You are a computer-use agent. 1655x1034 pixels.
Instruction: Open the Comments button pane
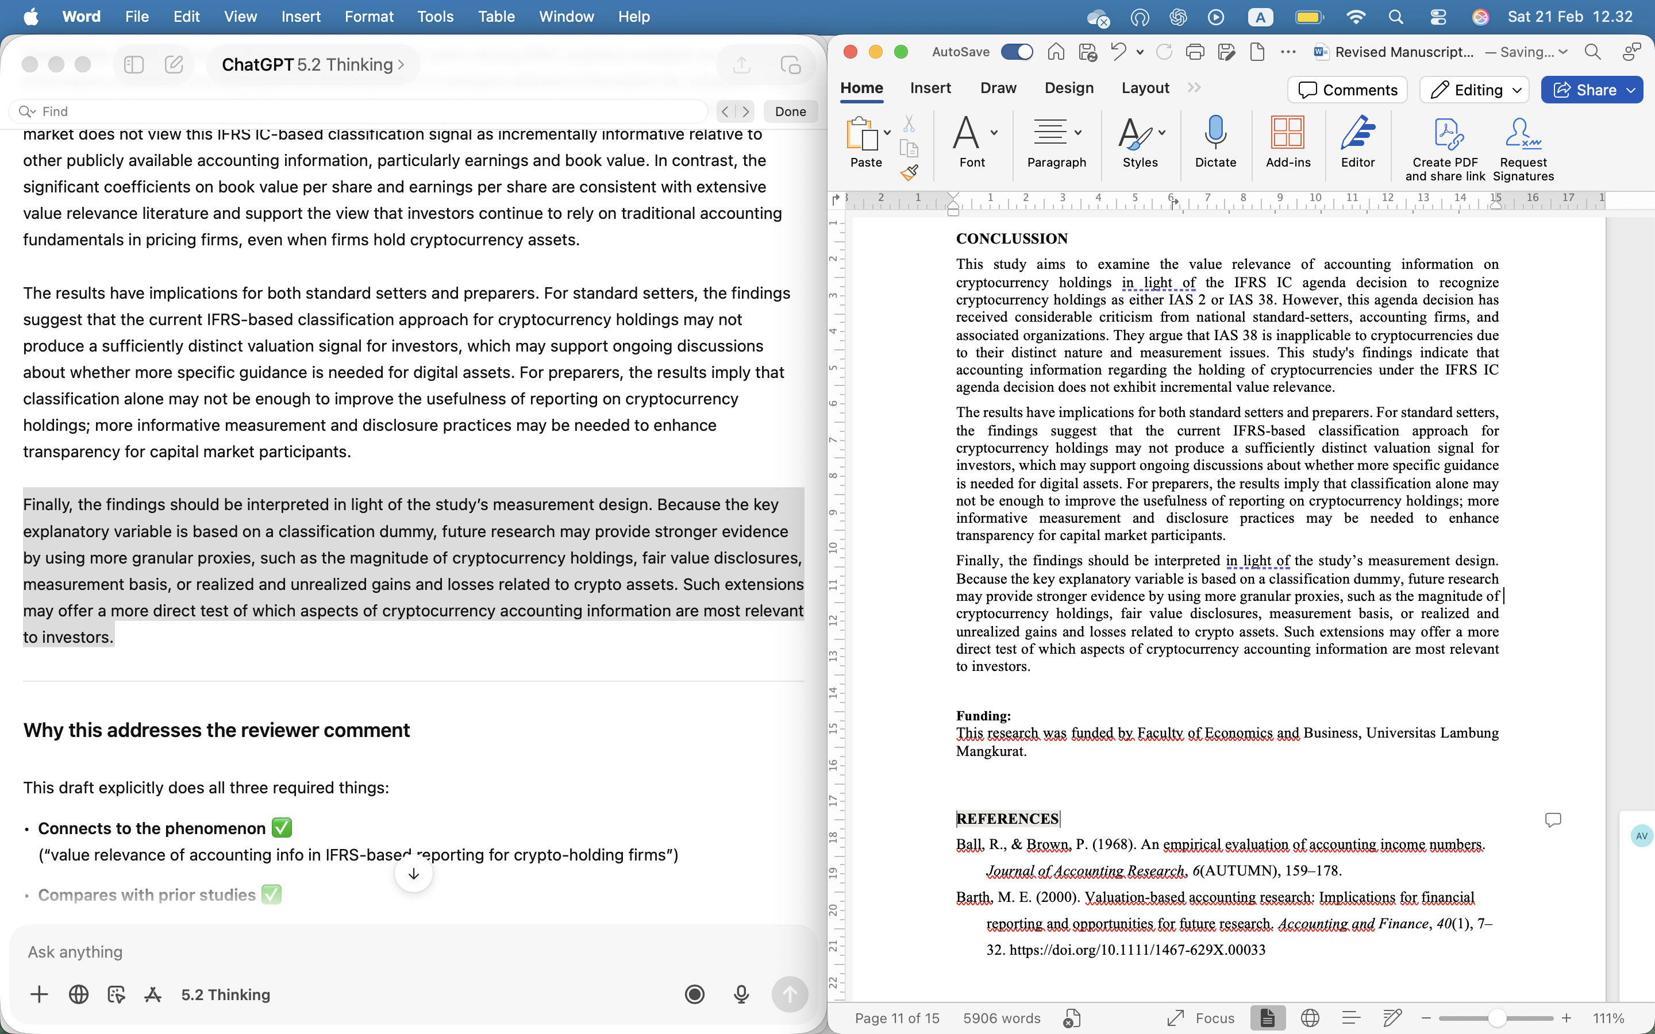[x=1347, y=90]
